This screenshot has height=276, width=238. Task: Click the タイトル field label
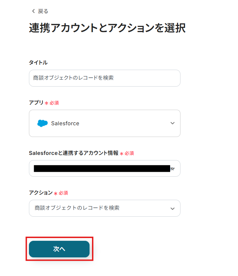point(38,62)
